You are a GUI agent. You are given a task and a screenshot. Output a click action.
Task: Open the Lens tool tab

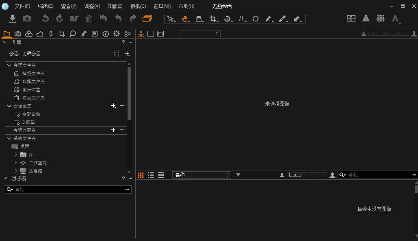click(x=51, y=34)
